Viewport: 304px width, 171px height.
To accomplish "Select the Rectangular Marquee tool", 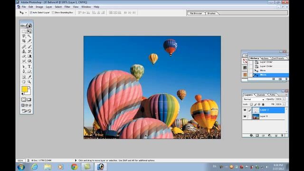I will point(24,31).
